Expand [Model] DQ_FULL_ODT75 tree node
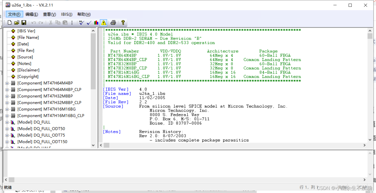This screenshot has height=193, width=376. pyautogui.click(x=7, y=135)
